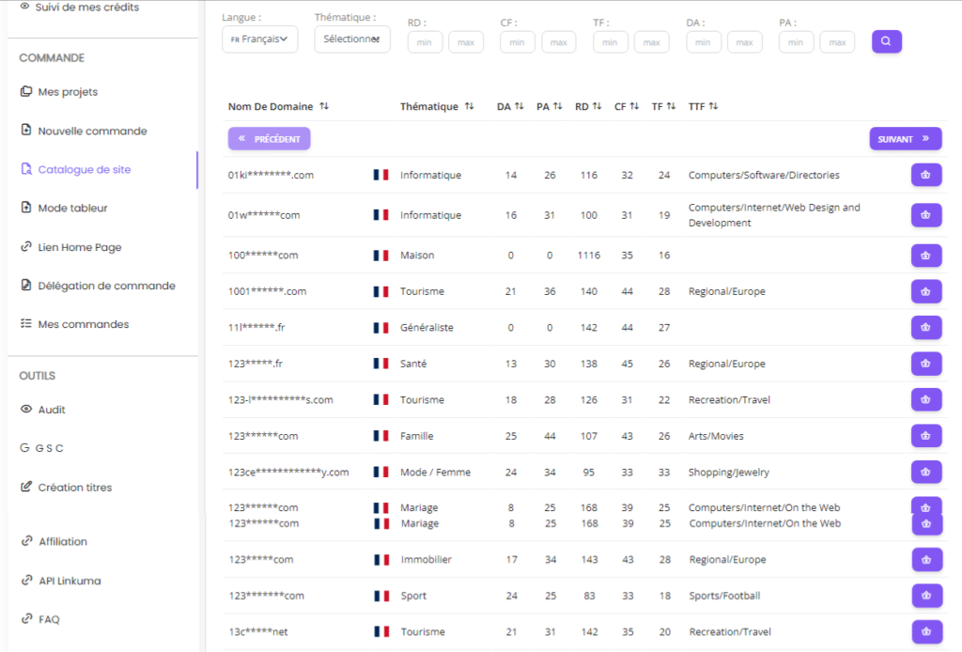Click the purple search magnifier button
This screenshot has width=962, height=652.
click(x=886, y=41)
